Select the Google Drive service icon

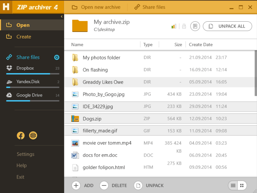(x=9, y=95)
